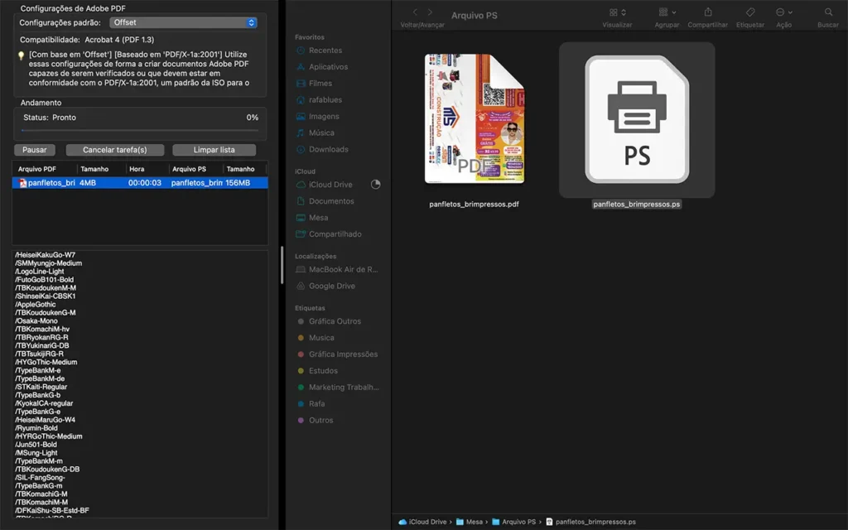Click /Osaka-Mono in font log
This screenshot has width=848, height=530.
pos(36,320)
